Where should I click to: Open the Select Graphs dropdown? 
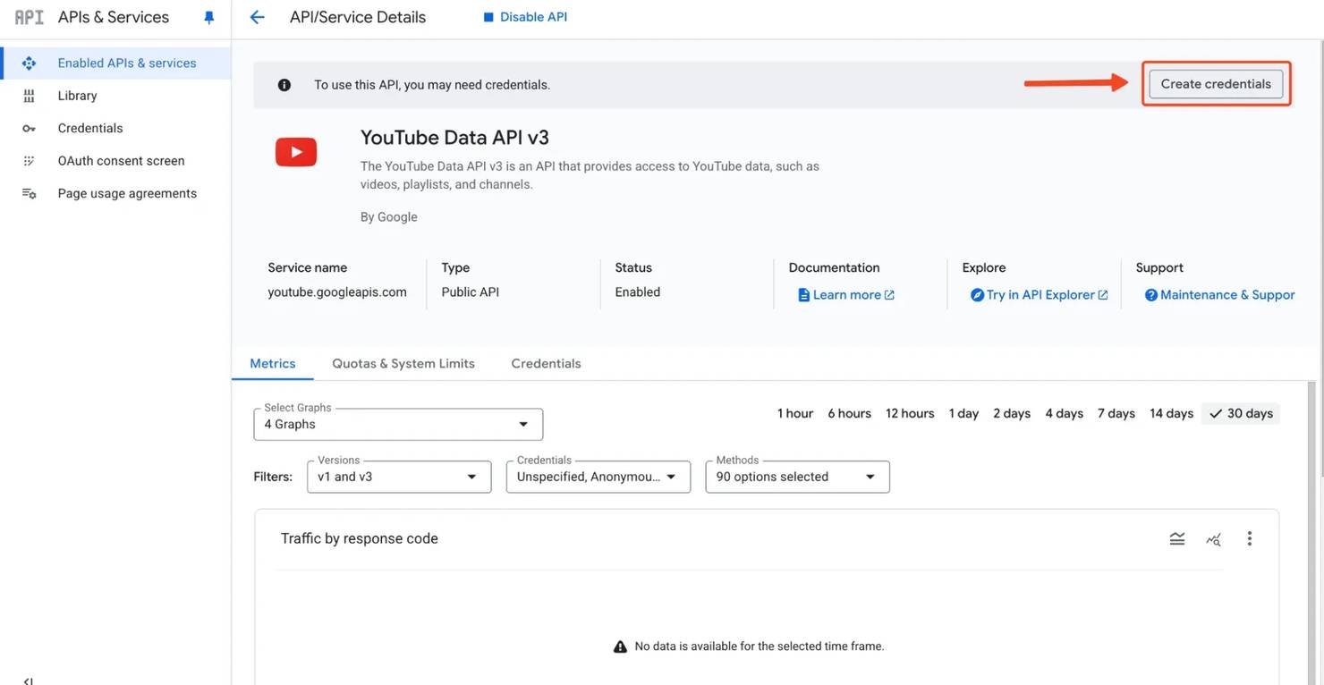click(398, 425)
